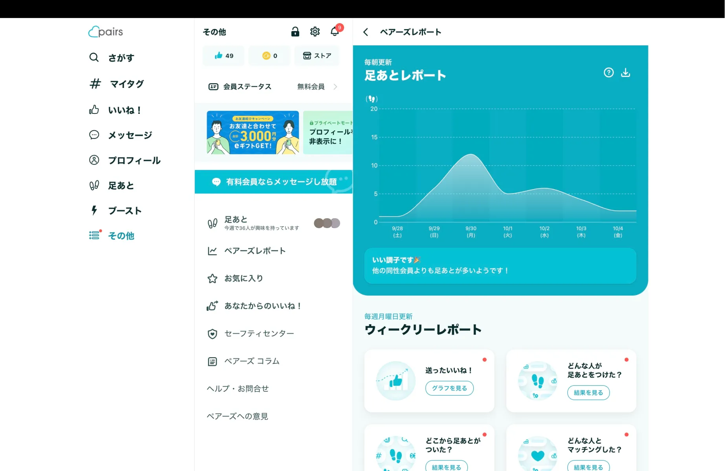The height and width of the screenshot is (471, 725).
Task: Open the プロフィール profile icon
Action: (94, 160)
